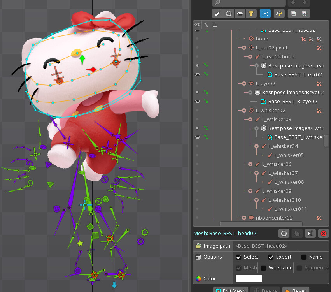The image size is (331, 292).
Task: Collapse the L_whisker02 node
Action: coord(244,111)
